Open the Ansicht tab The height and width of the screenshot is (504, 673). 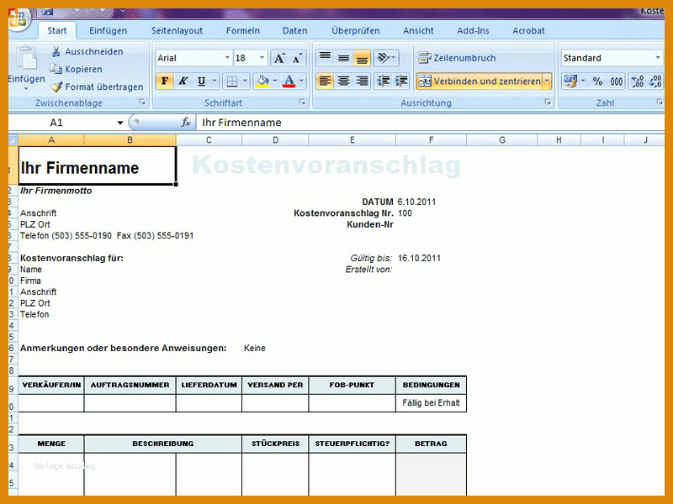tap(418, 31)
